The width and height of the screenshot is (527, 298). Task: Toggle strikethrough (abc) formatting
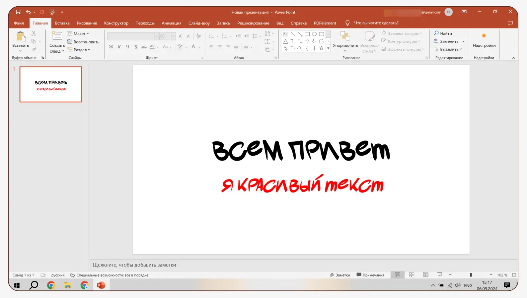(144, 47)
